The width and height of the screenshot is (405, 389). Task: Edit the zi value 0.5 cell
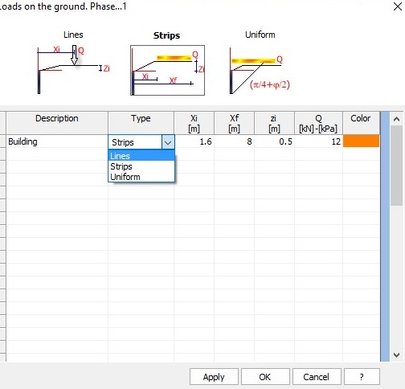pos(274,141)
